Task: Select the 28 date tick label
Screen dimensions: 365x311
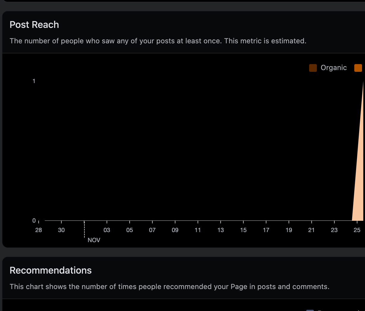Action: [x=39, y=230]
